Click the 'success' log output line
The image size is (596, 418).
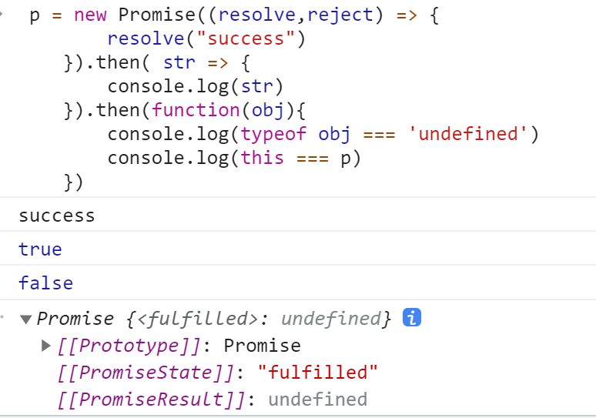pyautogui.click(x=57, y=216)
